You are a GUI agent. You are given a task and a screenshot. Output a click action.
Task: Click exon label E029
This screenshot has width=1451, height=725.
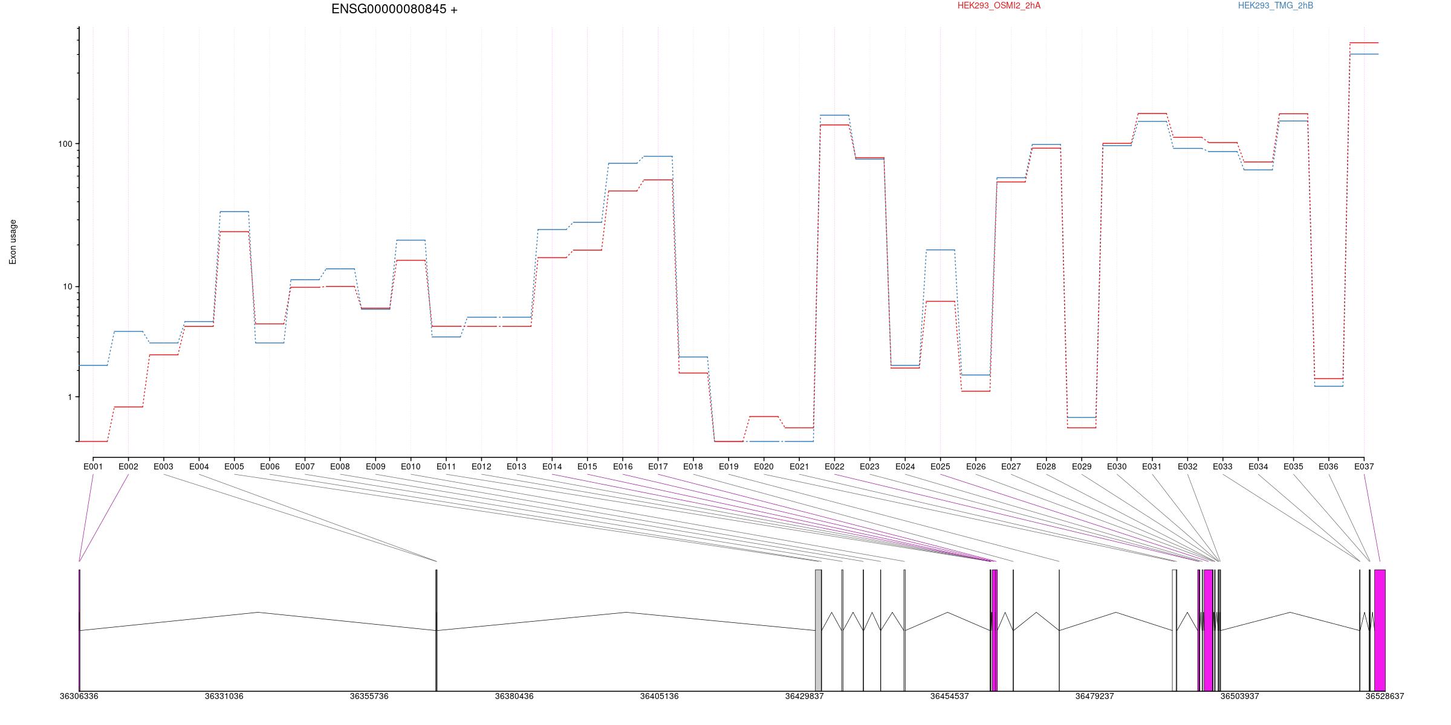click(x=1082, y=466)
